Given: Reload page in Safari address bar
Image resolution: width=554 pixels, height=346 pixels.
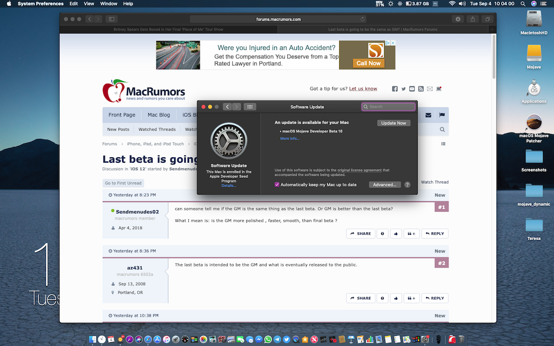Looking at the screenshot, I should tap(362, 19).
